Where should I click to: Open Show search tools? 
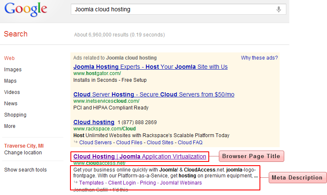25,170
